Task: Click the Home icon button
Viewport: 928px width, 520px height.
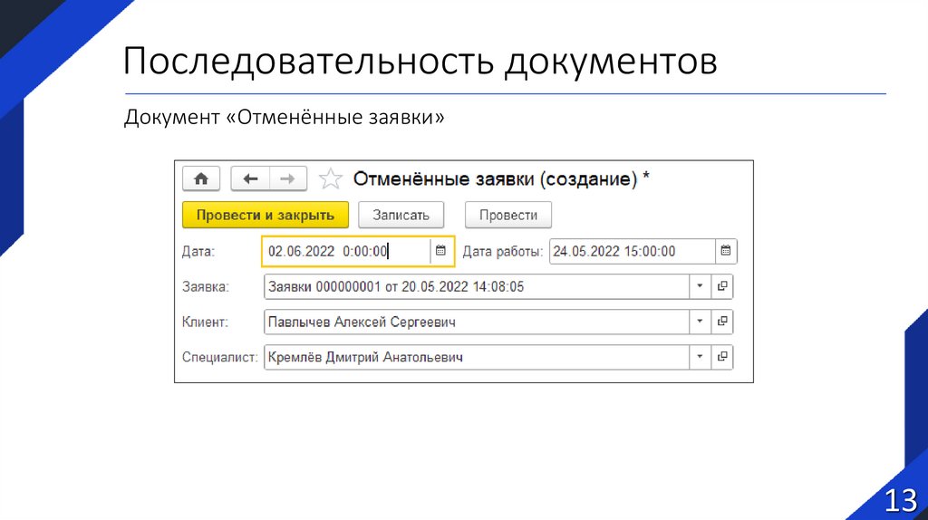Action: (201, 178)
